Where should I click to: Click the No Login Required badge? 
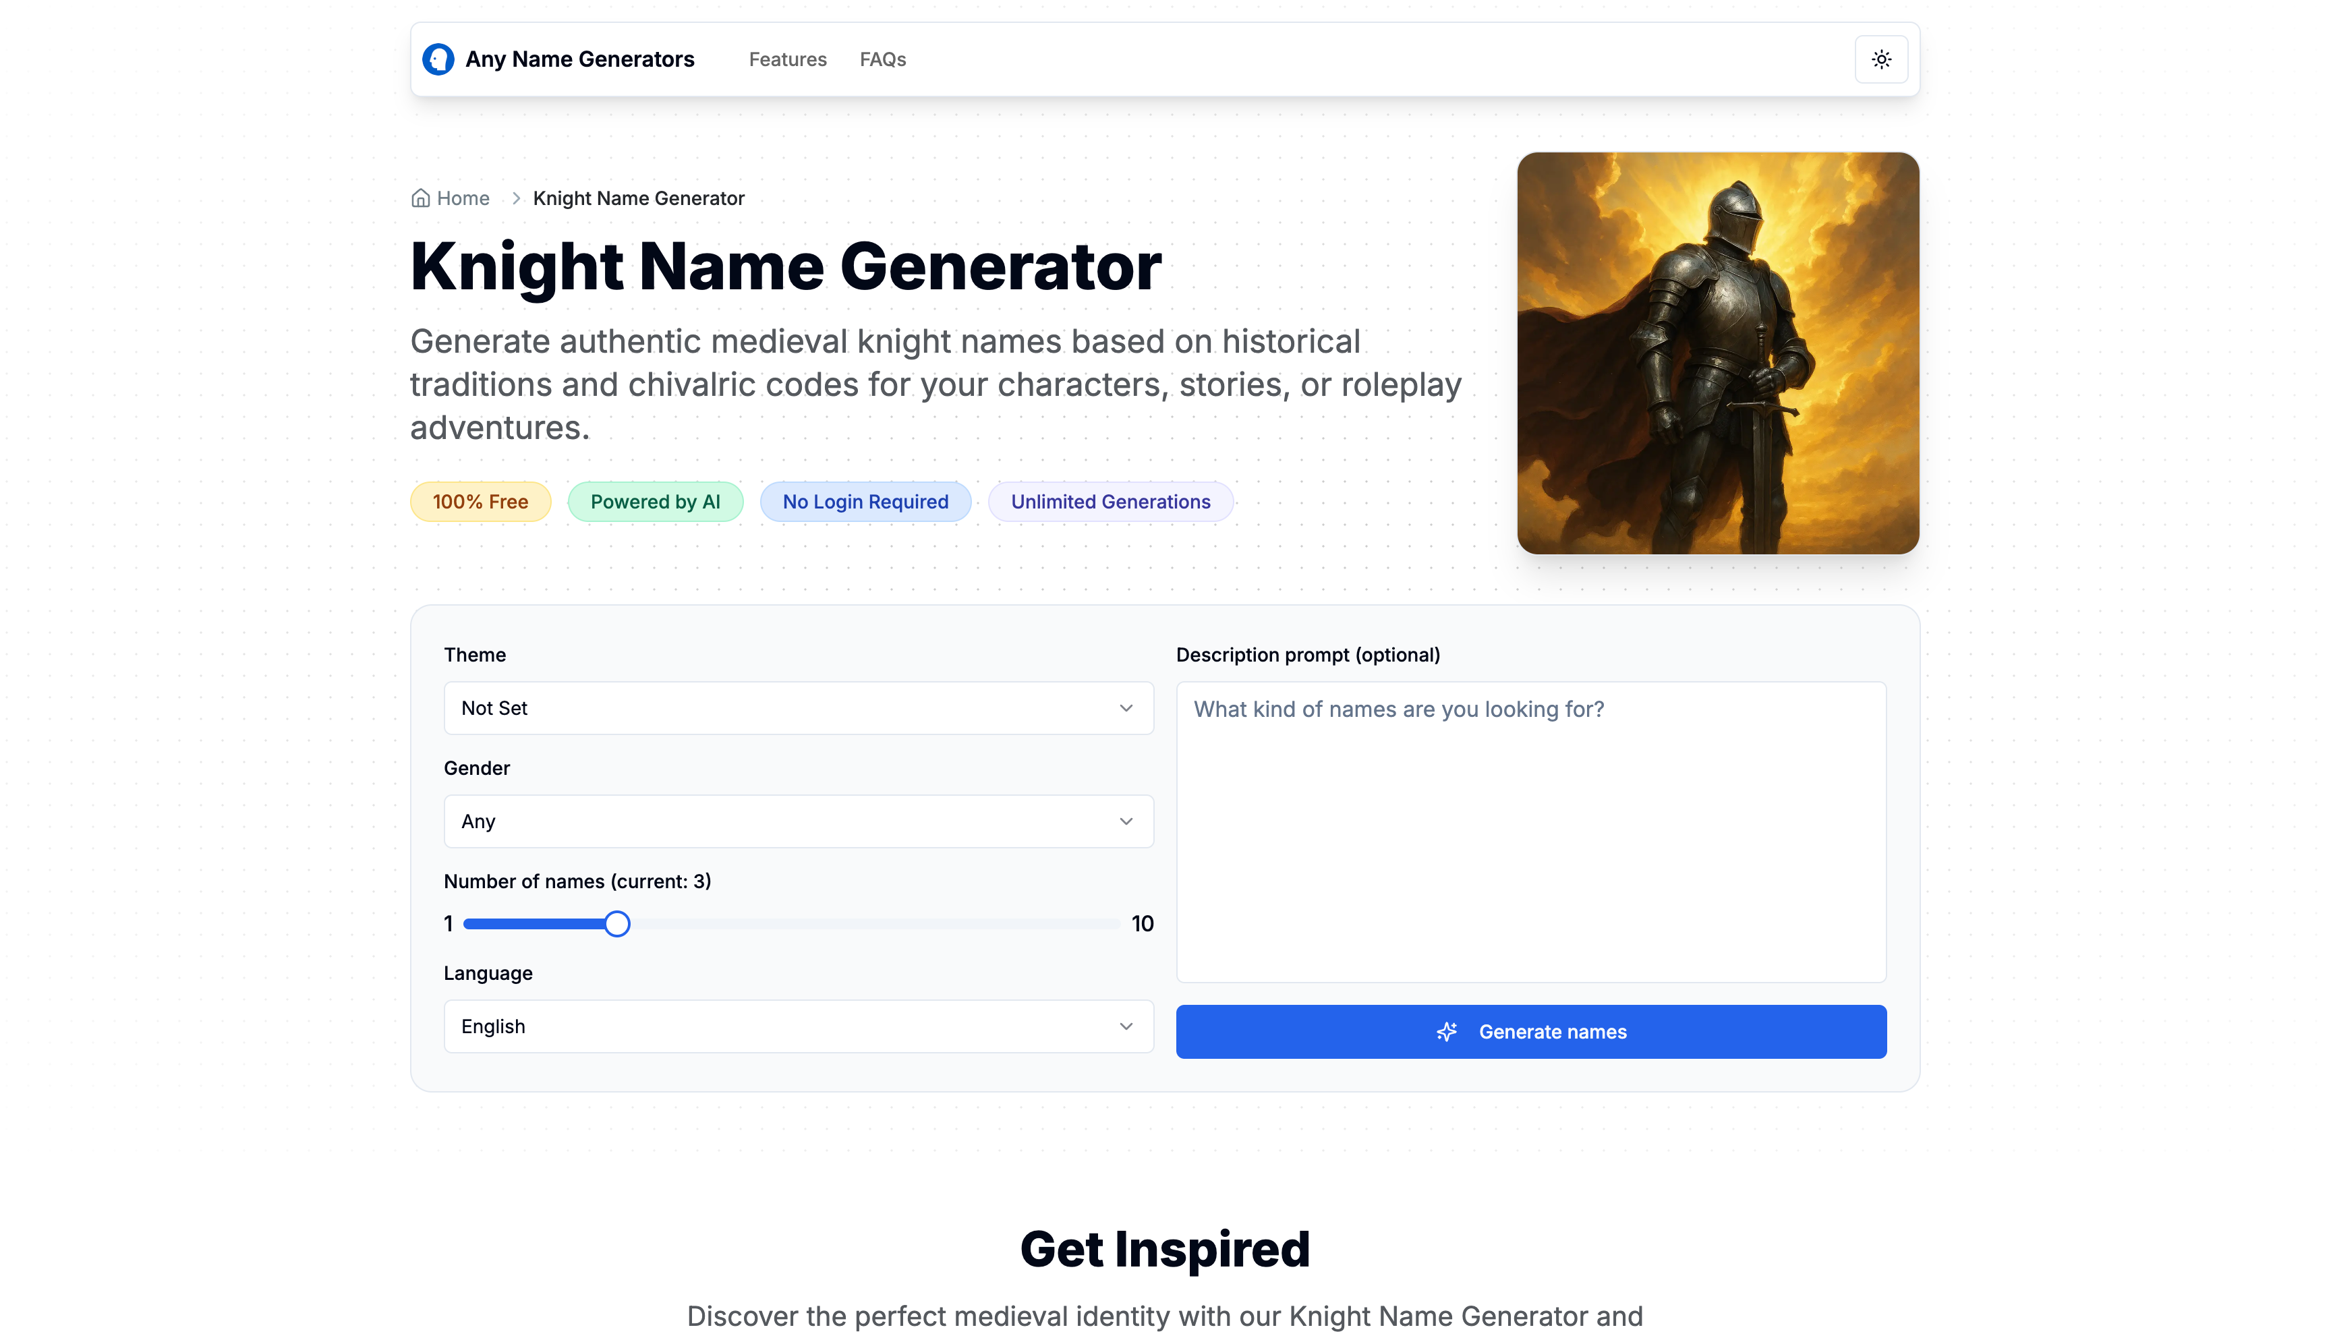point(865,502)
